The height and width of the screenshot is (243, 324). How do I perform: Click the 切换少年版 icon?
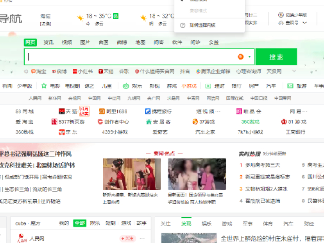(281, 15)
